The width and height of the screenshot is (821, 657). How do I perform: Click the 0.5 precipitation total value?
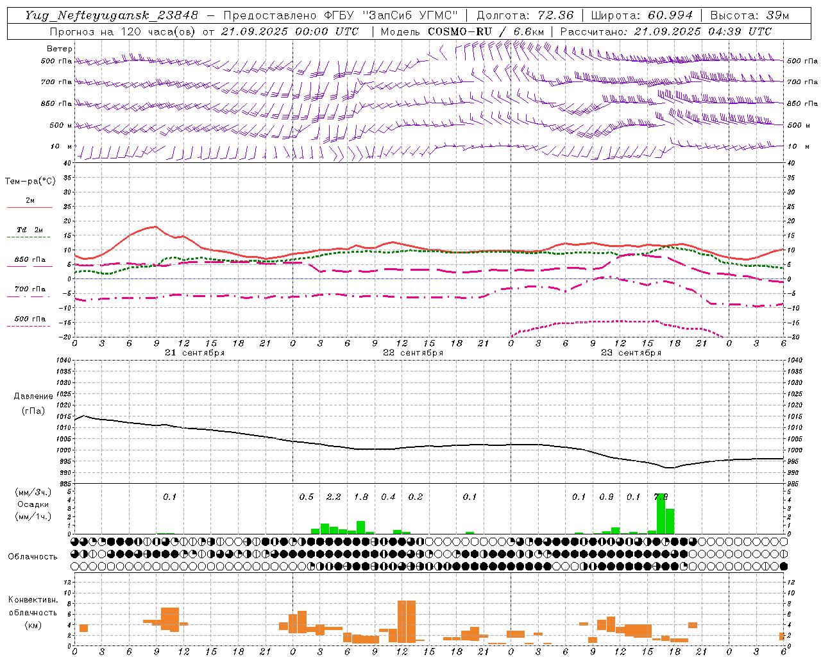click(307, 497)
